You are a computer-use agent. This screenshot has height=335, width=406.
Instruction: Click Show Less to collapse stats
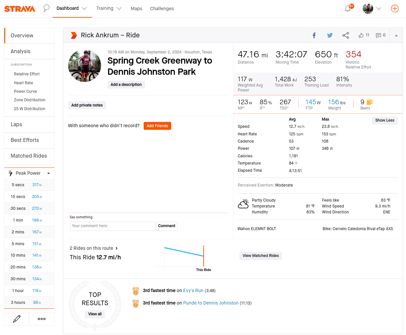(x=385, y=120)
